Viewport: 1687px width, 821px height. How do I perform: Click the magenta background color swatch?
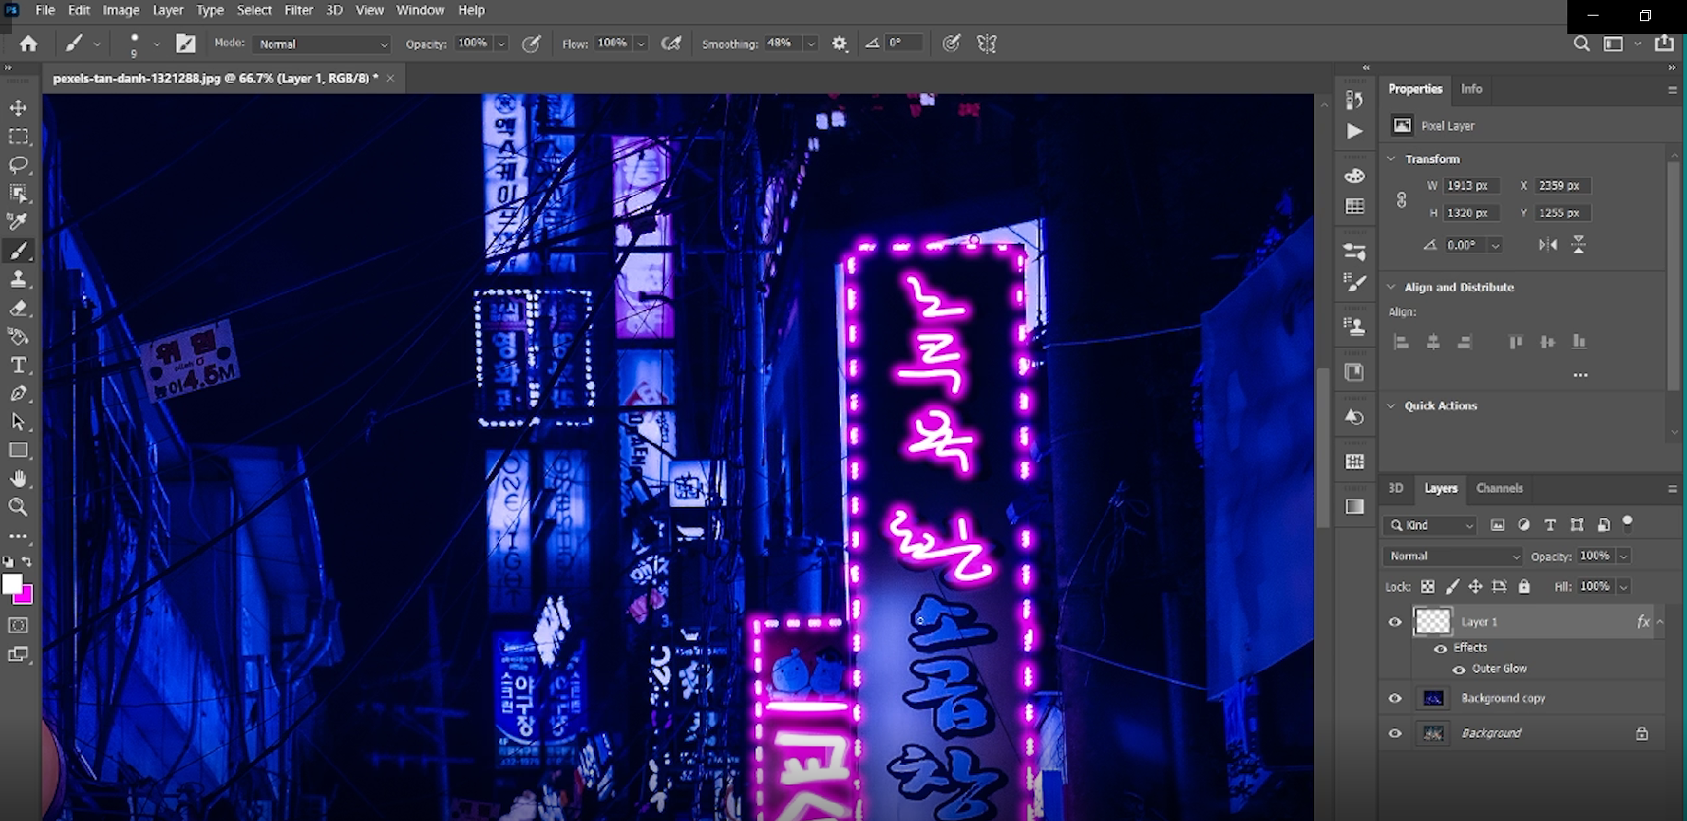[26, 597]
